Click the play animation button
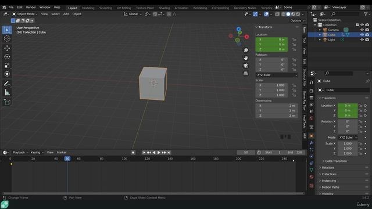This screenshot has width=372, height=209. (159, 152)
